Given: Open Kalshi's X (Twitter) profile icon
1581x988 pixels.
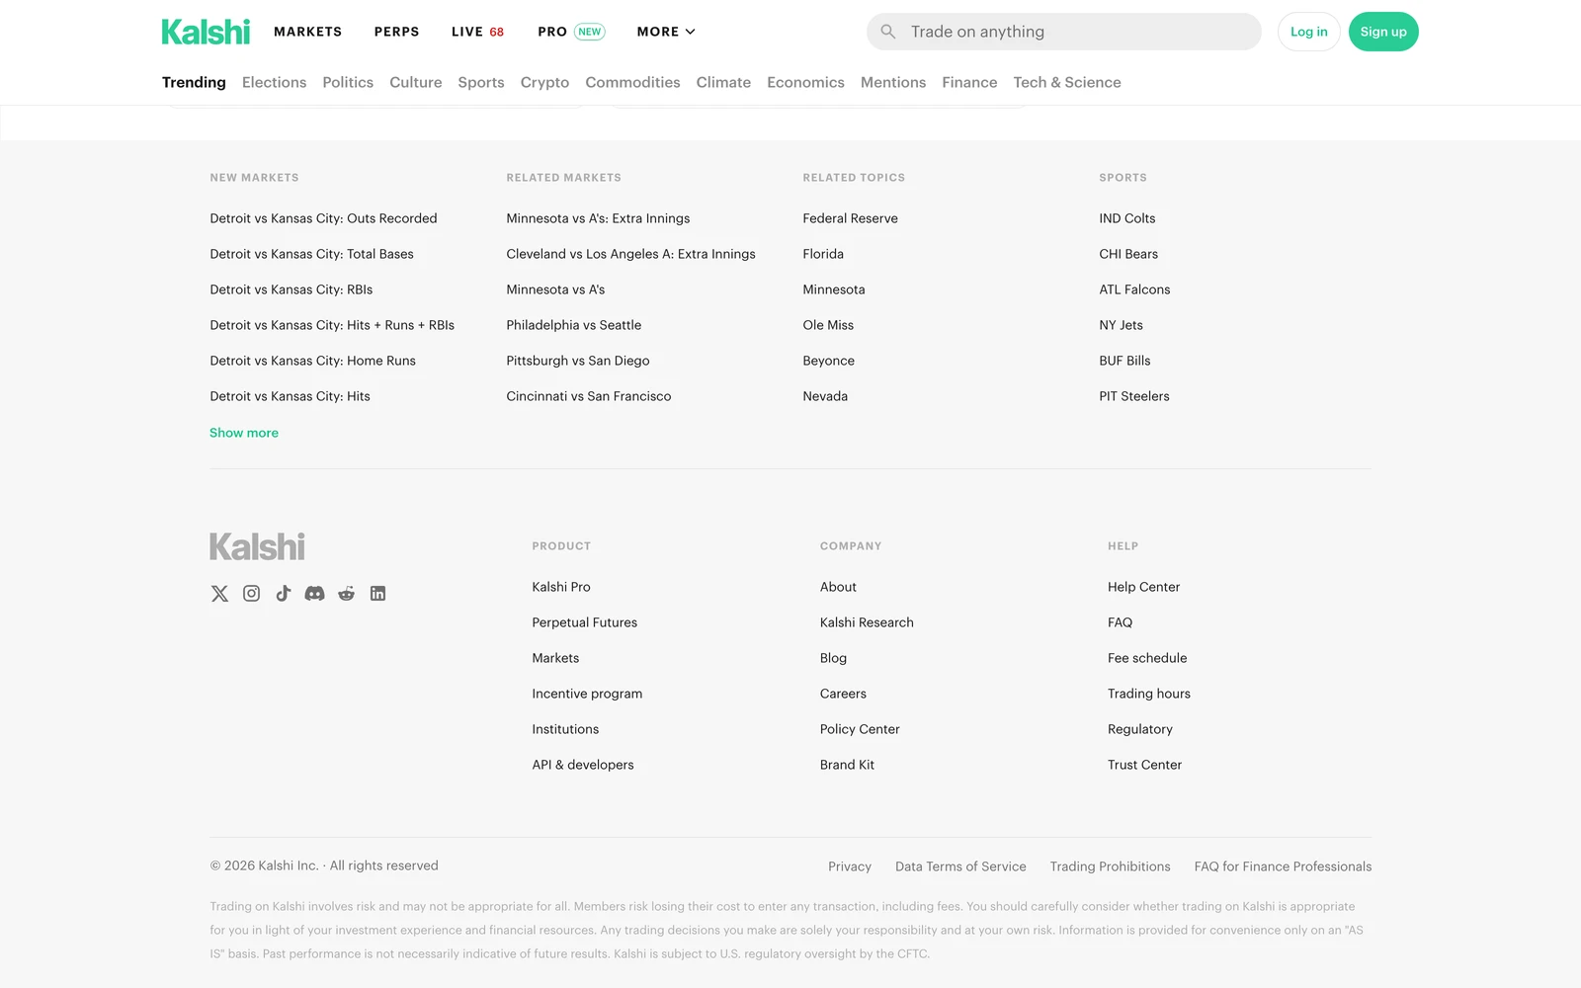Looking at the screenshot, I should (x=219, y=593).
